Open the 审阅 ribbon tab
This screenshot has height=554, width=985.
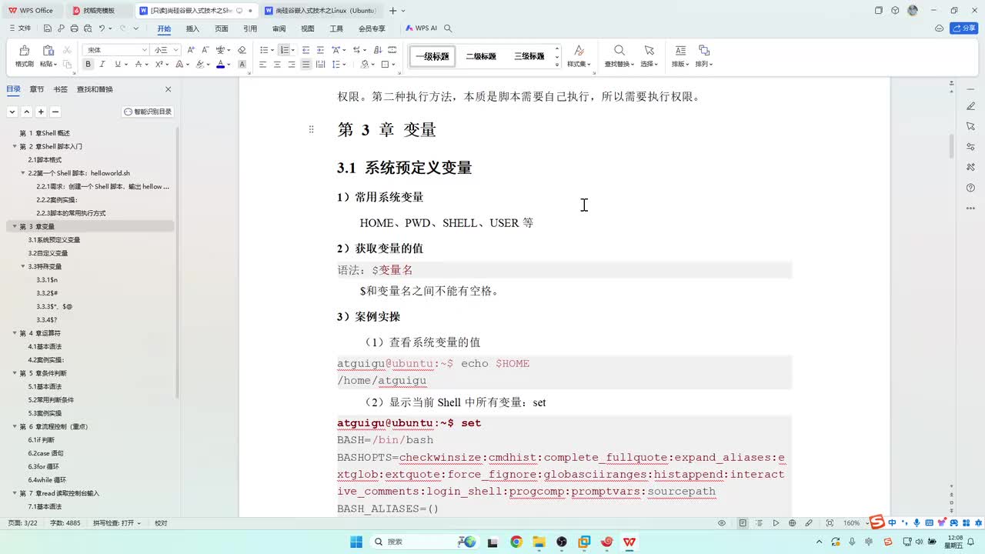coord(279,28)
